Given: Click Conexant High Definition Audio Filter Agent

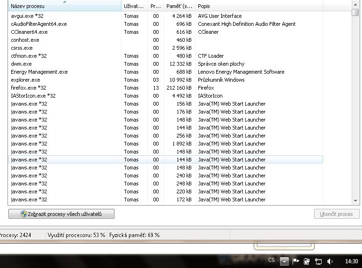Looking at the screenshot, I should pos(247,24).
